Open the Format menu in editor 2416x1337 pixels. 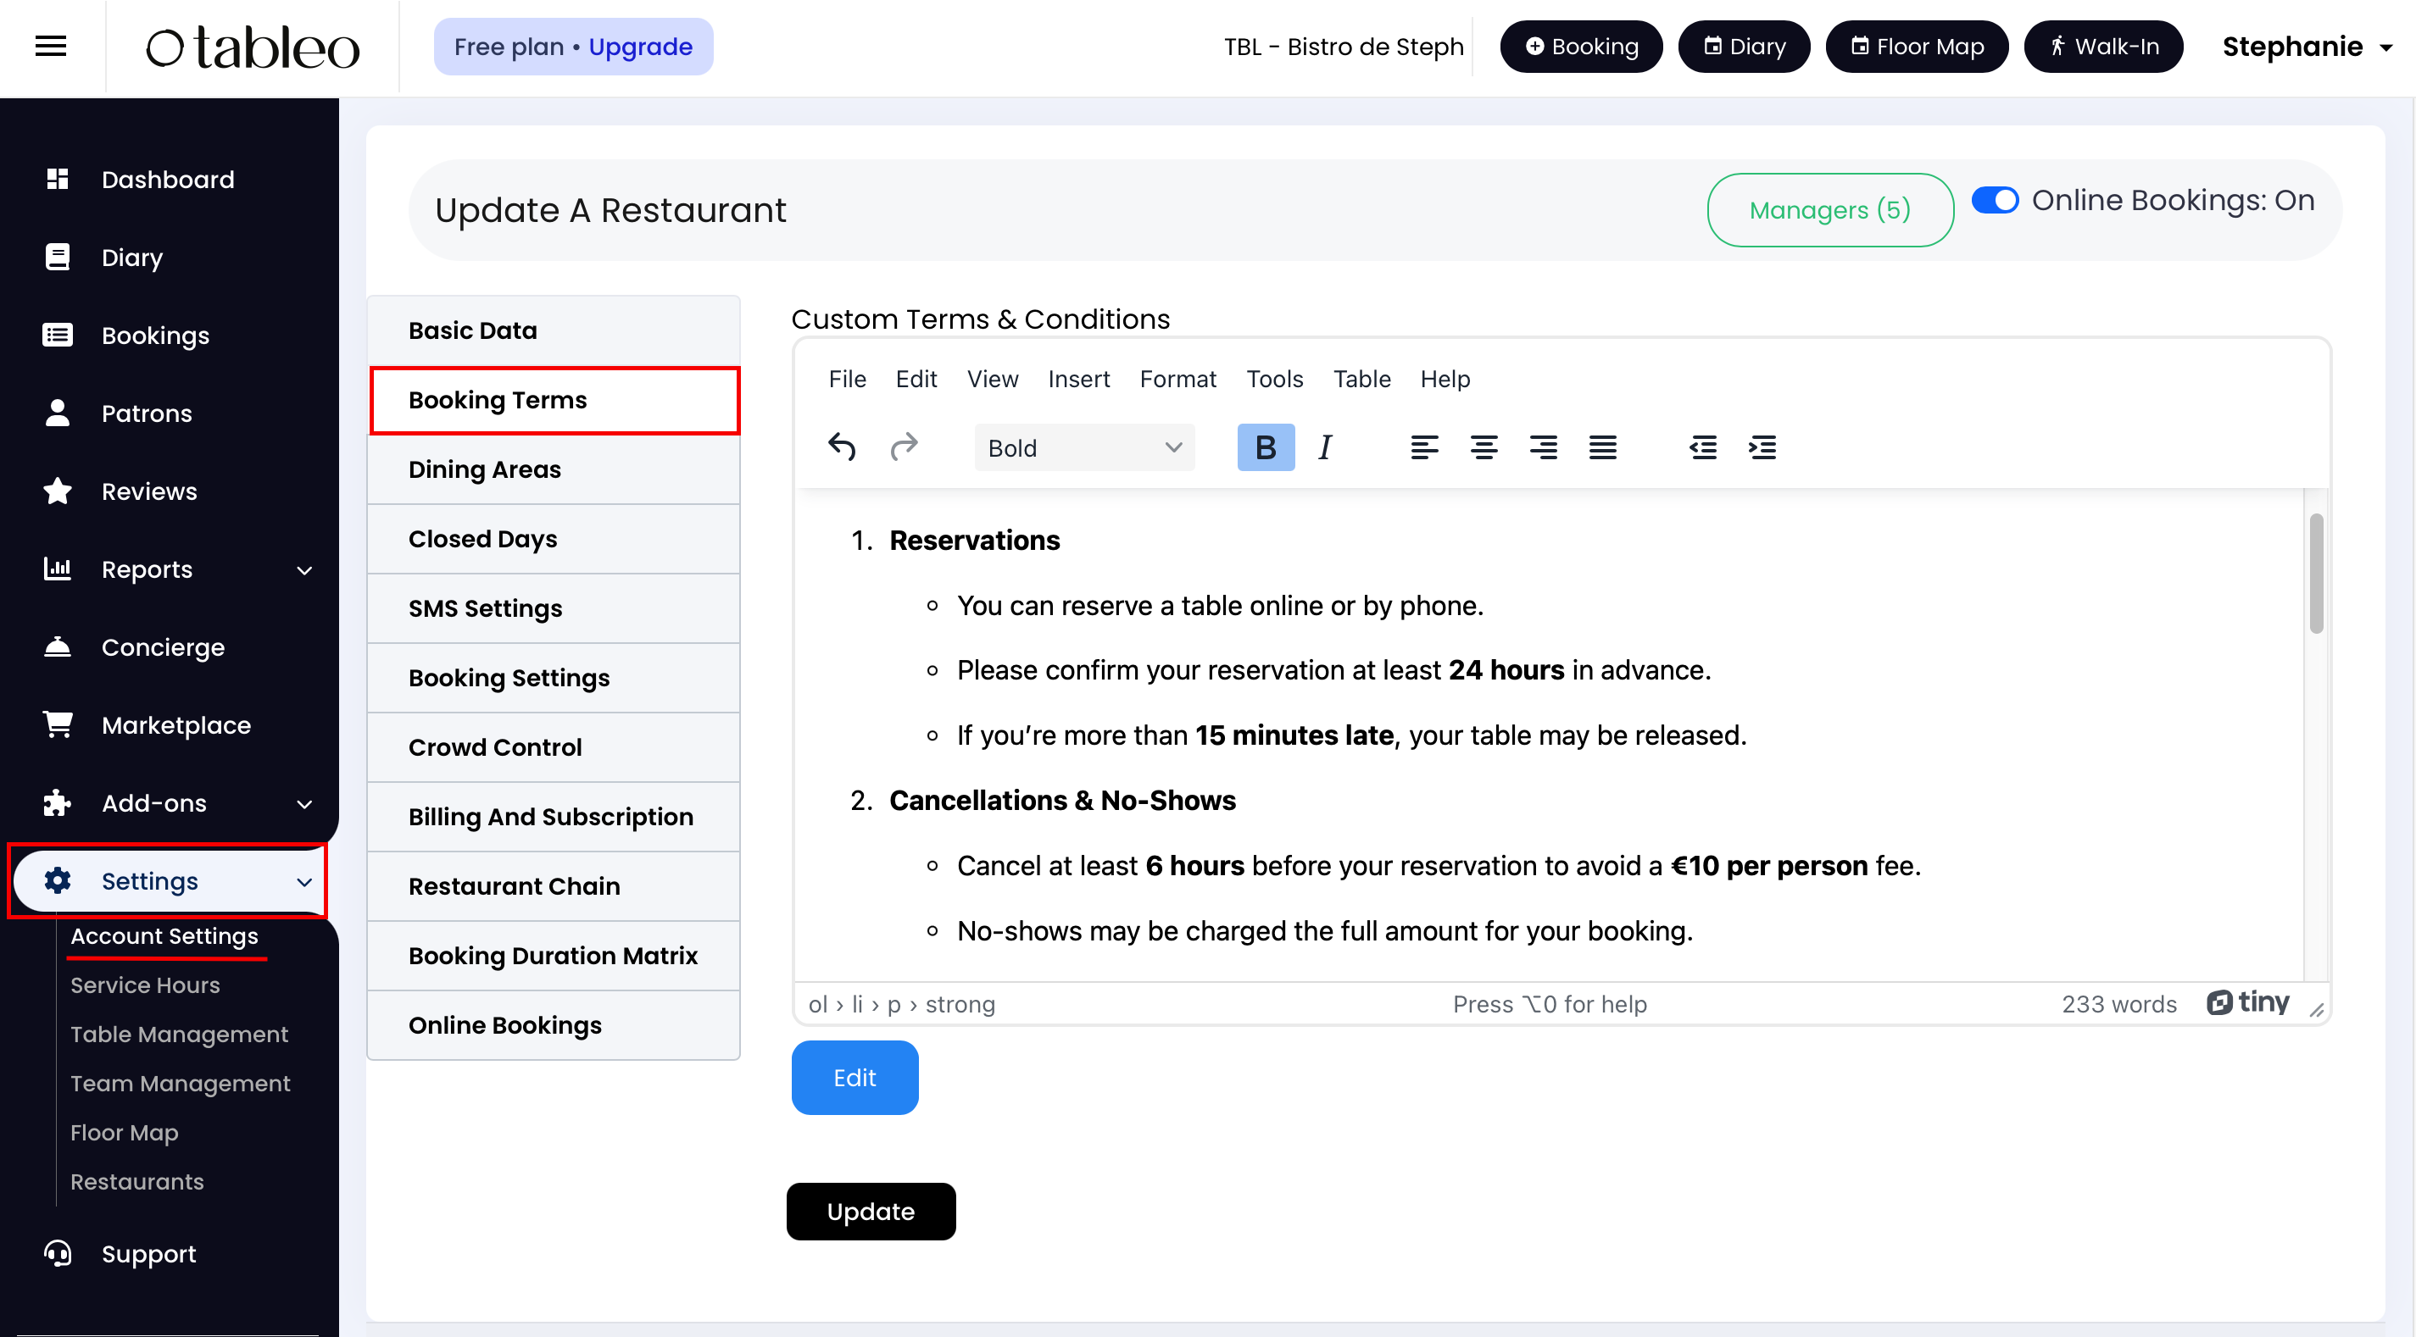click(x=1177, y=379)
